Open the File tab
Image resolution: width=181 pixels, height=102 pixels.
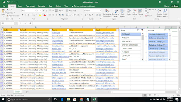tap(4, 6)
